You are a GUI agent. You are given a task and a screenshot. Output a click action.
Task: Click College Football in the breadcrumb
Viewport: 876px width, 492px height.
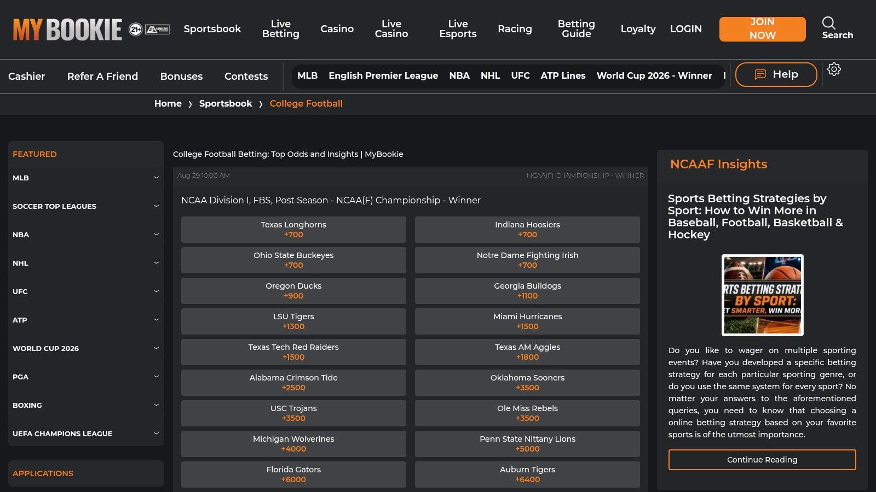coord(306,103)
